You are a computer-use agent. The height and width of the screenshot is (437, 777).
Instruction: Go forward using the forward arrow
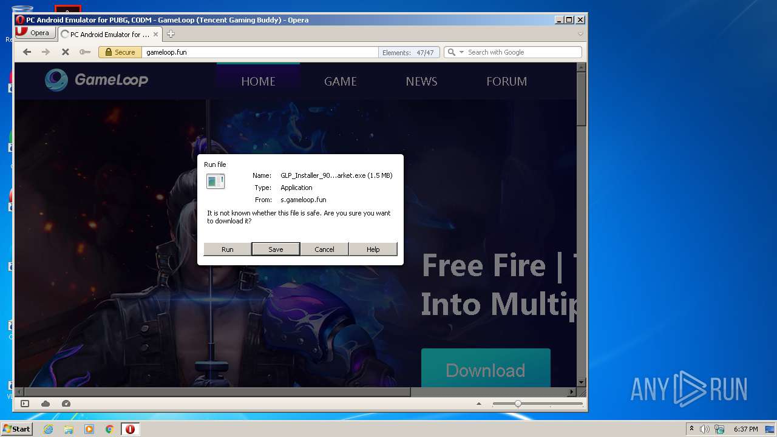pyautogui.click(x=46, y=52)
